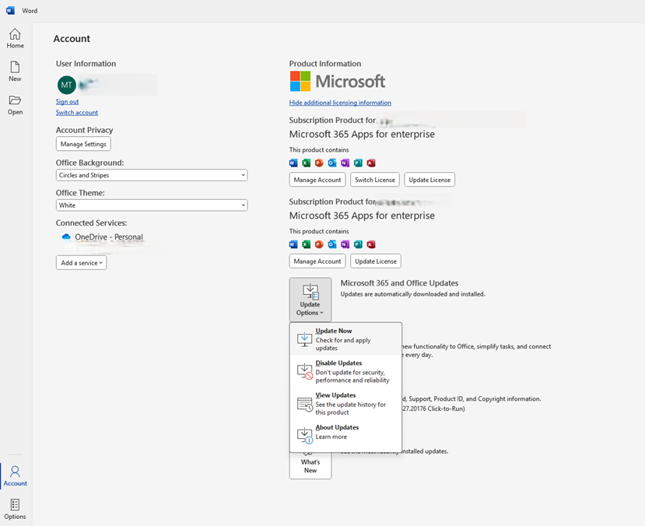Image resolution: width=645 pixels, height=526 pixels.
Task: Click the Manage Settings button
Action: click(83, 144)
